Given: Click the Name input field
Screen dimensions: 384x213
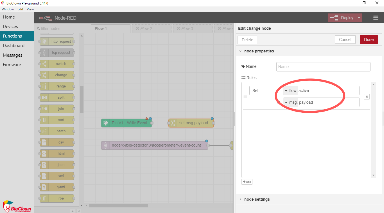Looking at the screenshot, I should click(323, 67).
